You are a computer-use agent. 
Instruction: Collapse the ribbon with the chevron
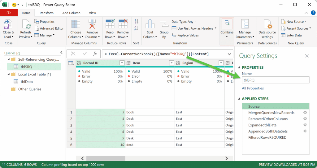[x=306, y=13]
